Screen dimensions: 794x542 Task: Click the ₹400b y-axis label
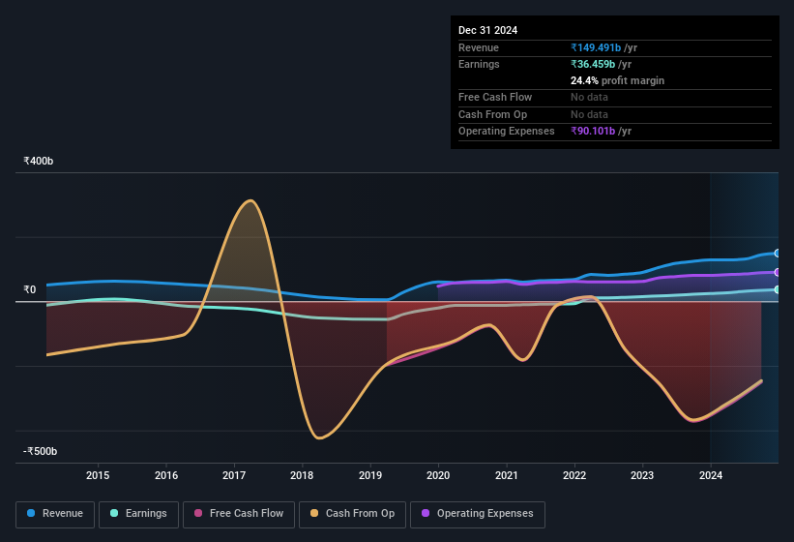click(x=38, y=161)
